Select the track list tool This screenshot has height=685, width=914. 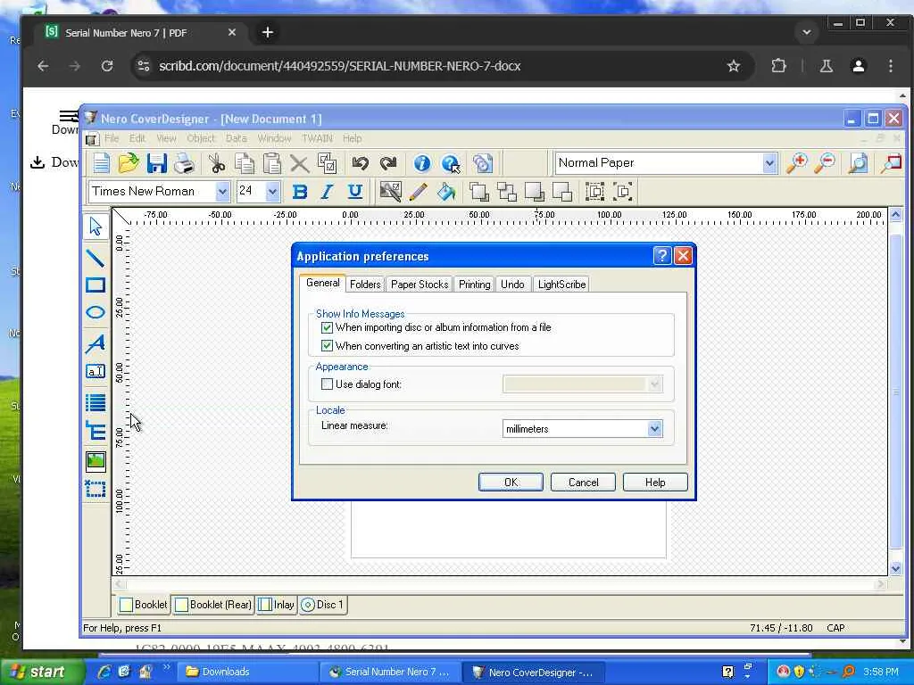point(96,402)
